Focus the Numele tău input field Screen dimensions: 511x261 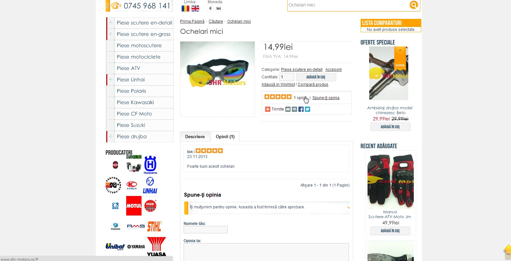205,229
